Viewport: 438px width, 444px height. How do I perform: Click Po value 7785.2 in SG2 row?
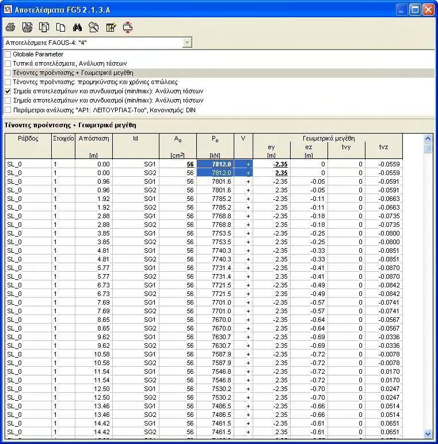(x=222, y=207)
